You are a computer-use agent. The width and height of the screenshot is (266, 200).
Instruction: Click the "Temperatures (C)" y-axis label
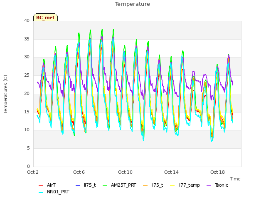(5, 94)
